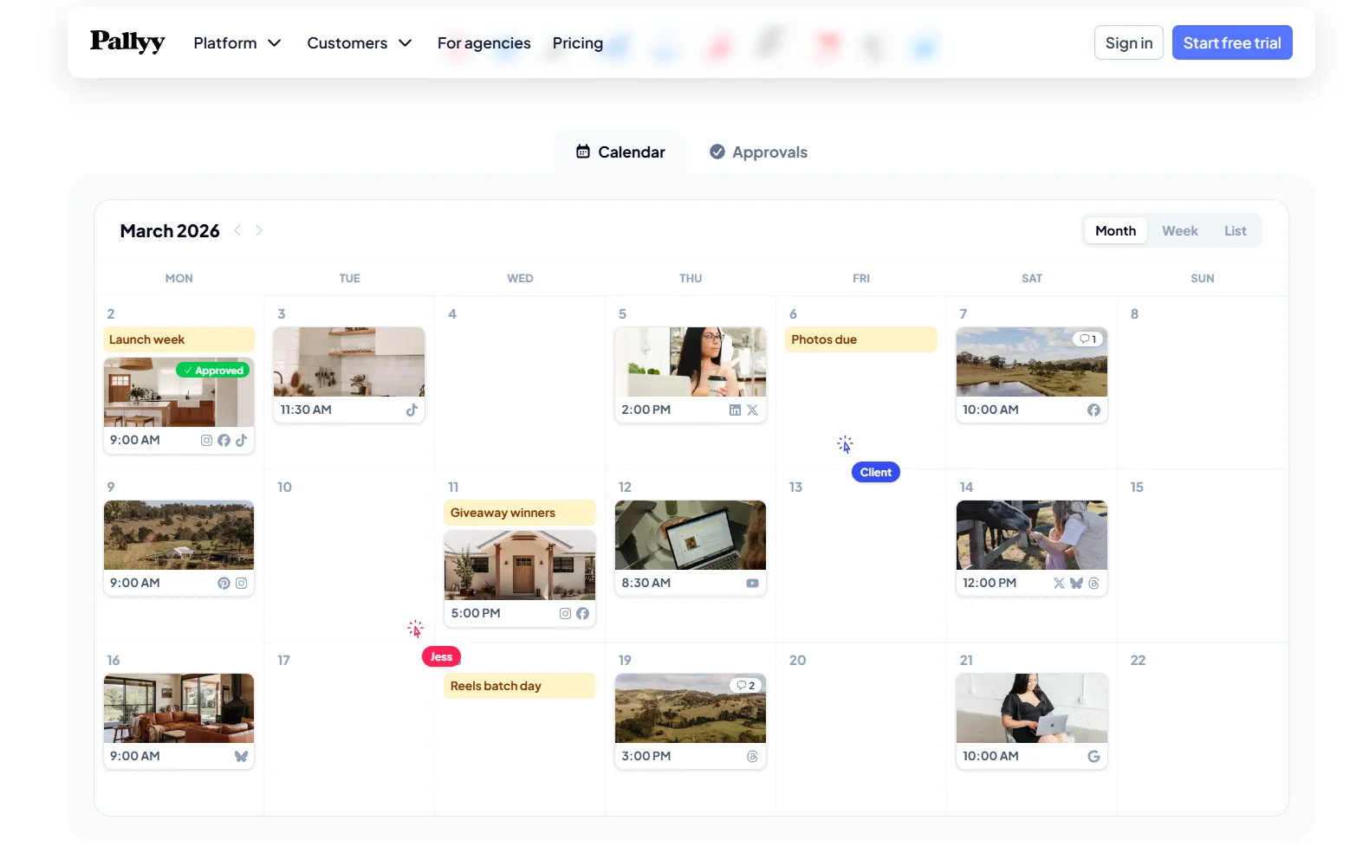Click TikTok icon on the 11:30 AM post

tap(412, 410)
